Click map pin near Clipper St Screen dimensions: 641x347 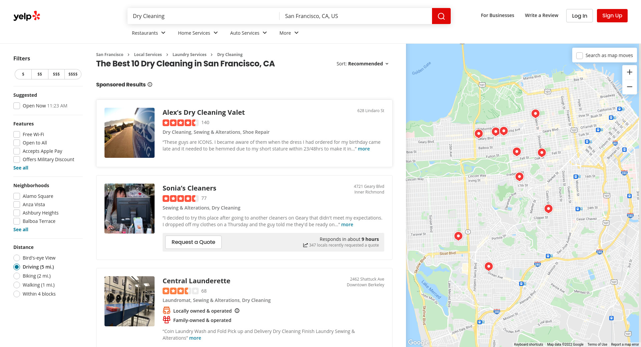548,209
